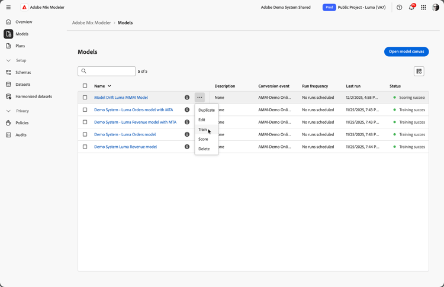Viewport: 444px width, 287px height.
Task: Open the user profile avatar
Action: [436, 7]
